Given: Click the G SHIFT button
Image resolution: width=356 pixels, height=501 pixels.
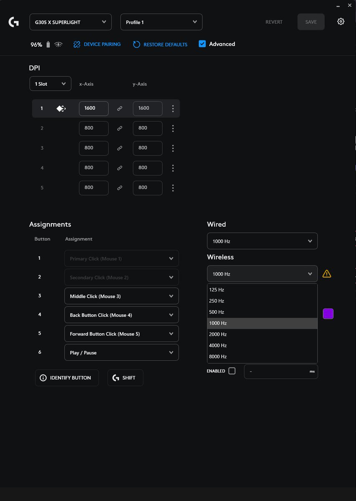Looking at the screenshot, I should point(125,378).
